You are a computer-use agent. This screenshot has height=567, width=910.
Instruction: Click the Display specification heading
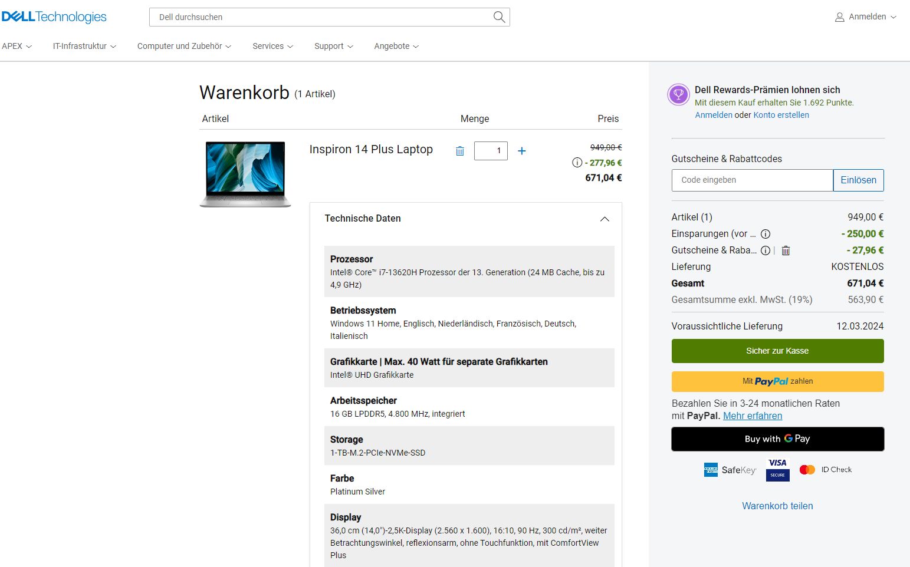pos(346,517)
